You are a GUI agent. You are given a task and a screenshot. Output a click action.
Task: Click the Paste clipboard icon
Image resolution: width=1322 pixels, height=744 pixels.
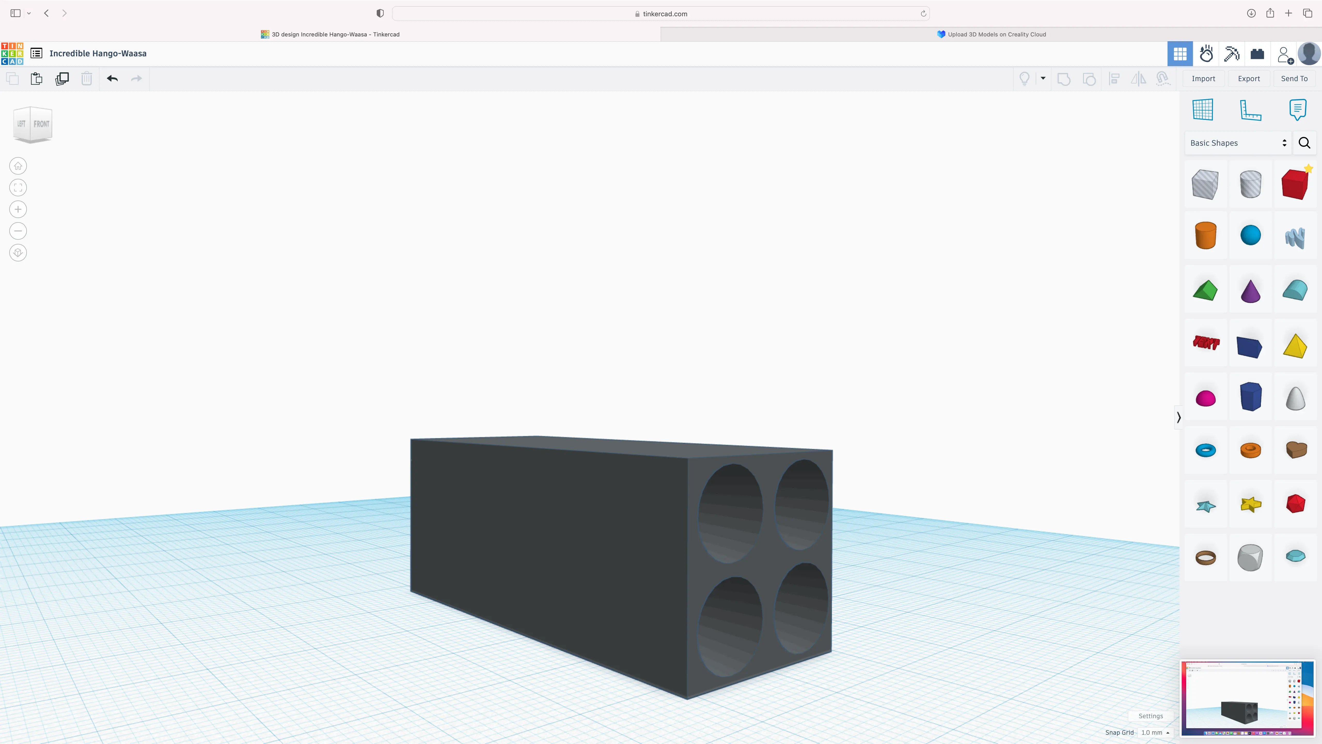36,79
